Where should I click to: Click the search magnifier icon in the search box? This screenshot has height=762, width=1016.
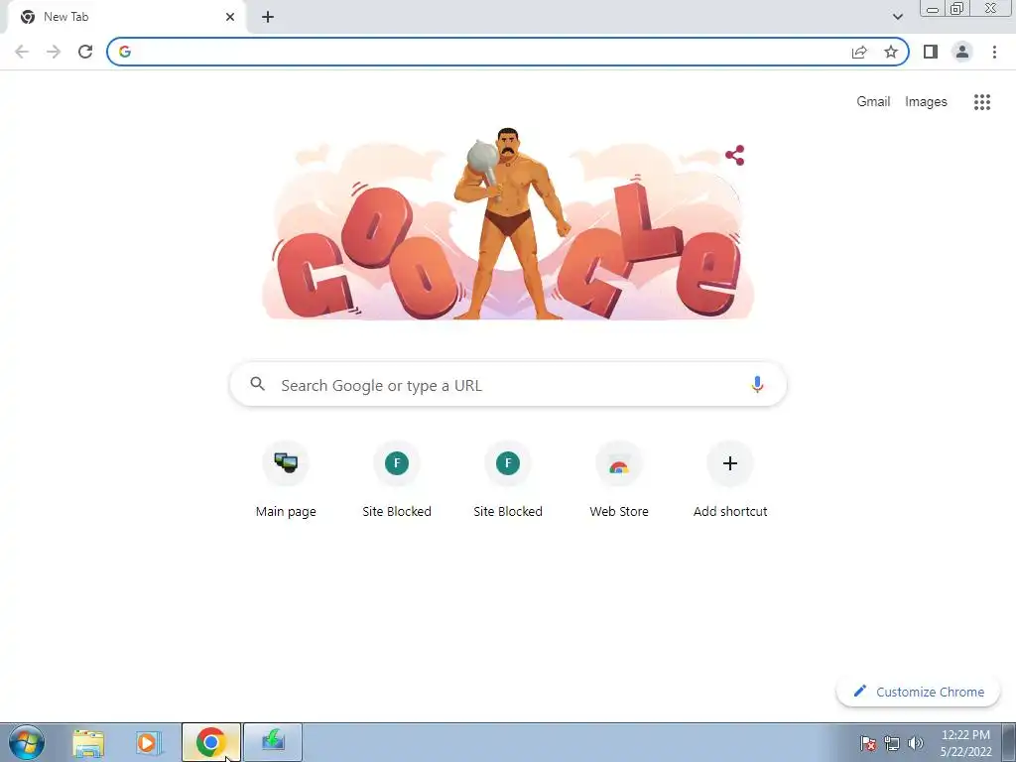pos(257,384)
